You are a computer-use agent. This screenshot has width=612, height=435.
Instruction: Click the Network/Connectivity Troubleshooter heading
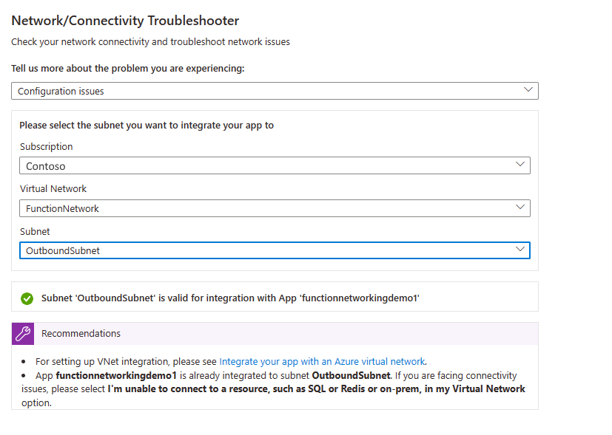124,21
